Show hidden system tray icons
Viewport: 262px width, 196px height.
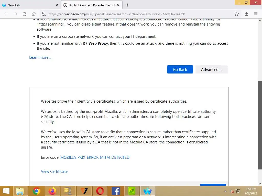[226, 191]
